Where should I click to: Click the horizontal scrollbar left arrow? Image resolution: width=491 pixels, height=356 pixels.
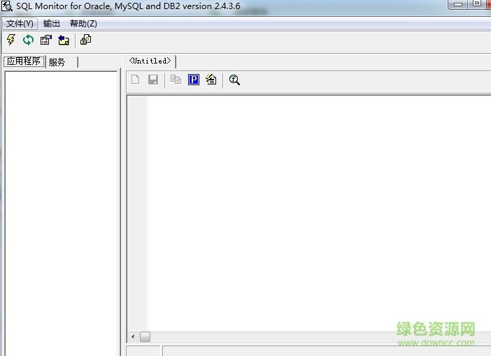(x=133, y=336)
